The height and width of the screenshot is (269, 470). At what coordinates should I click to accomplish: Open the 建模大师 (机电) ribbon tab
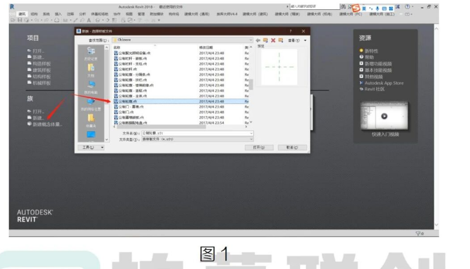tap(320, 14)
